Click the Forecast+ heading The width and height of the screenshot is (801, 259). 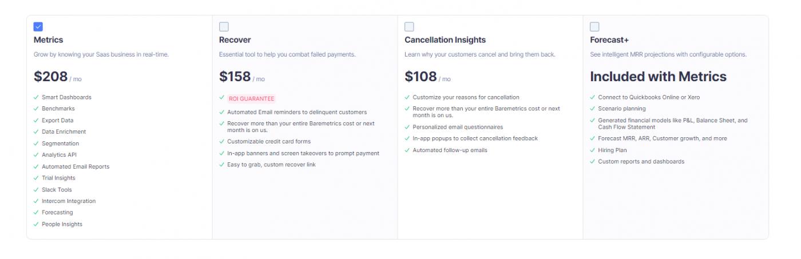click(x=609, y=40)
